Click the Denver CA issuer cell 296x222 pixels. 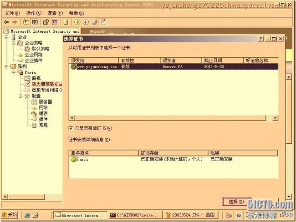[173, 67]
